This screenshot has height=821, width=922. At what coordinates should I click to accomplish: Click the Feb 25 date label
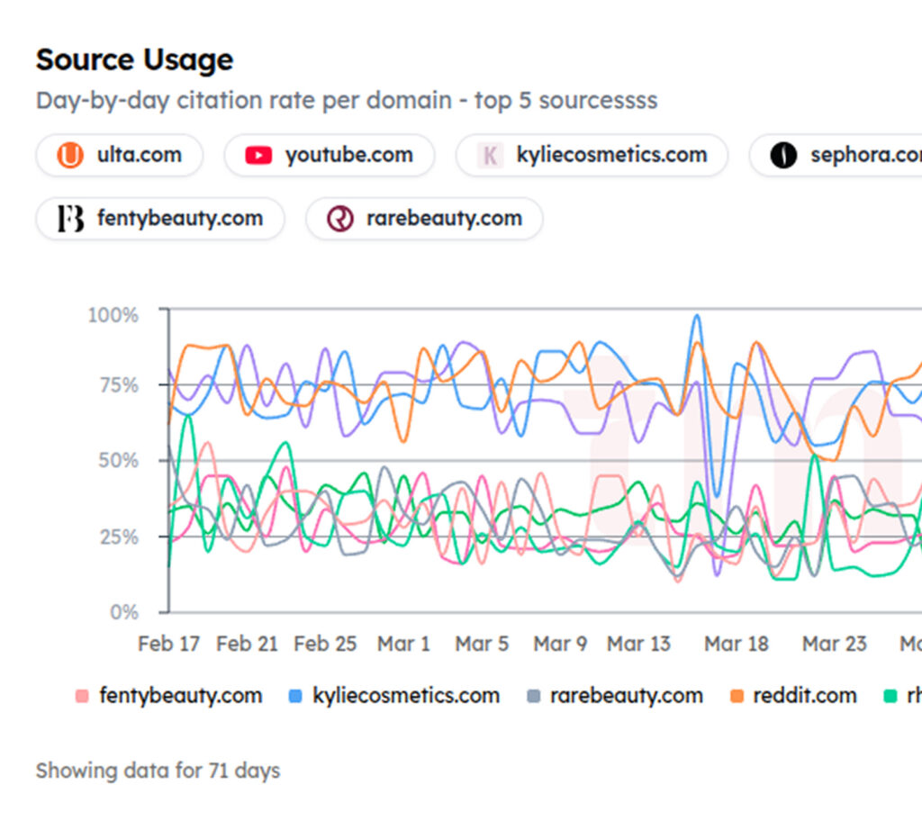pyautogui.click(x=325, y=644)
